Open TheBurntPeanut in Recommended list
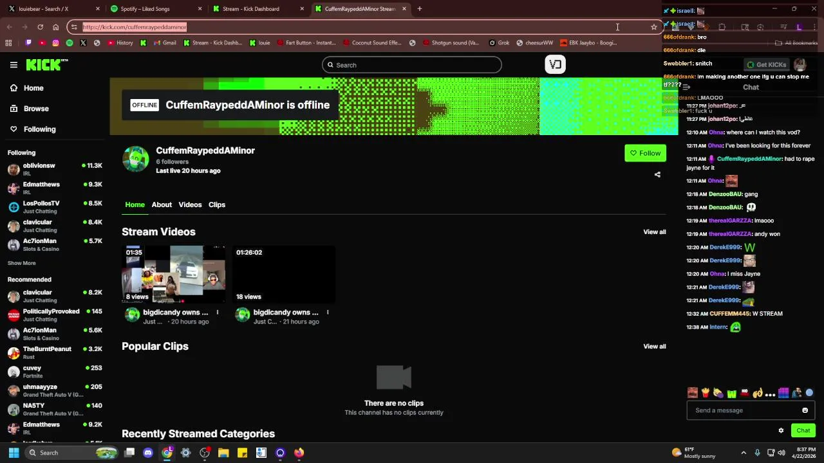The image size is (824, 463). (x=55, y=353)
